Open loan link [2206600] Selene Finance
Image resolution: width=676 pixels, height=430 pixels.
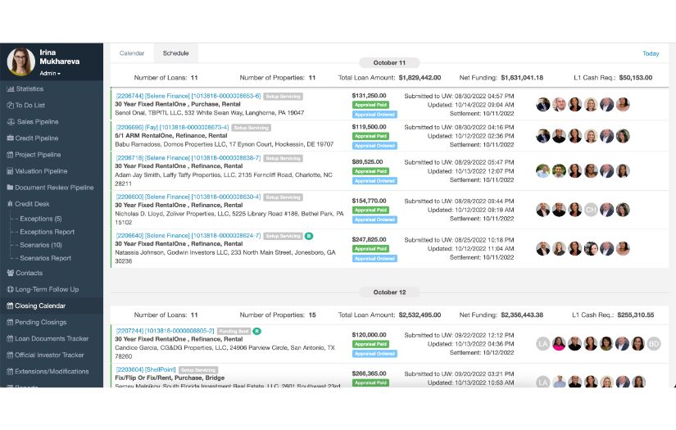coord(188,197)
